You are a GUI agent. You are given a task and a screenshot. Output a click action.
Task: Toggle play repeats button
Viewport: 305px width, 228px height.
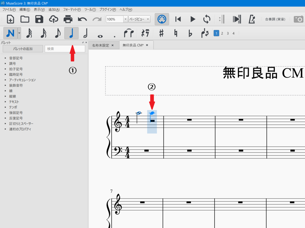pos(222,19)
